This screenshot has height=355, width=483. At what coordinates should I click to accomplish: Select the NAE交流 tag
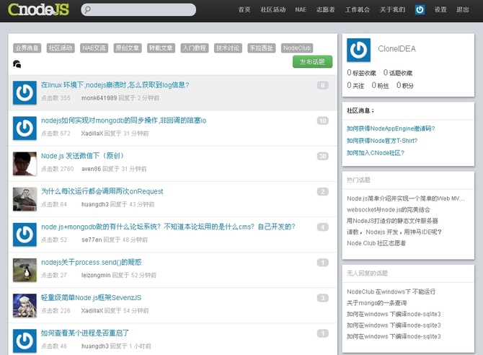pyautogui.click(x=94, y=48)
